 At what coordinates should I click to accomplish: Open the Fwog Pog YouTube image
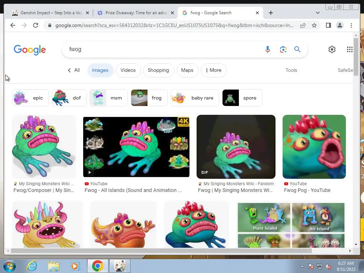314,147
